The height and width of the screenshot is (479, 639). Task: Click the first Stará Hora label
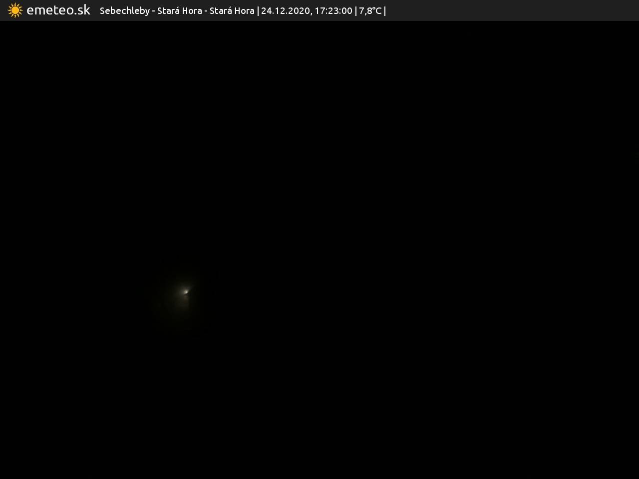pos(179,11)
